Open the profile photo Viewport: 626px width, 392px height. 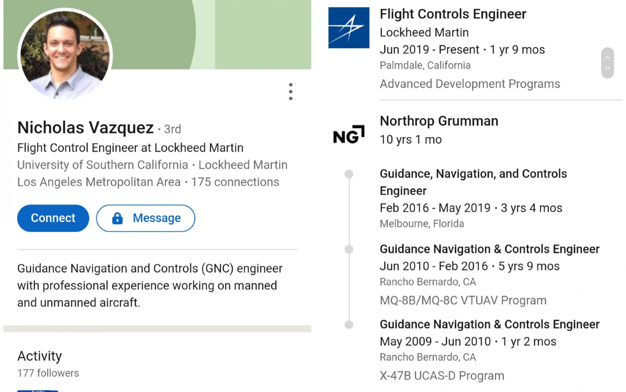coord(65,55)
